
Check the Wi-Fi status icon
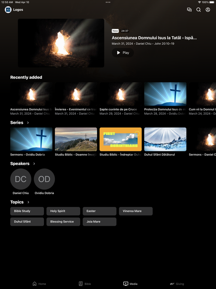click(199, 2)
